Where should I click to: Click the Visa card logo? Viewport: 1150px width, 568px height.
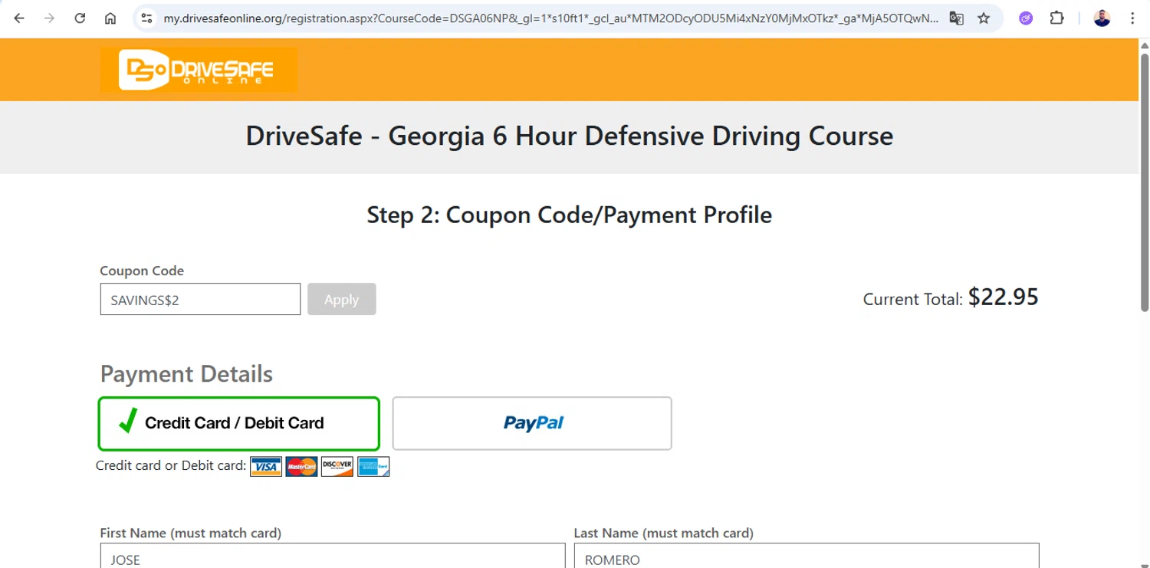266,466
